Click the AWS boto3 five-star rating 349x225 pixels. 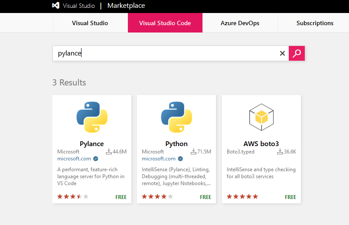(x=242, y=196)
